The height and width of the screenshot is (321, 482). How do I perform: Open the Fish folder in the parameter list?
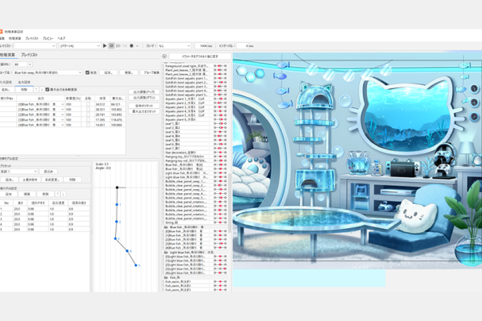pyautogui.click(x=166, y=278)
